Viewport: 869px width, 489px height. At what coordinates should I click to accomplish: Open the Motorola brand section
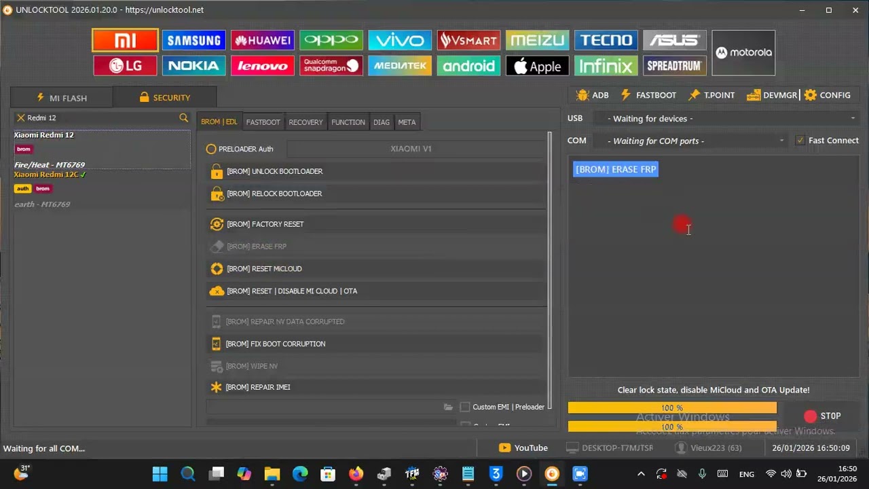[x=743, y=52]
